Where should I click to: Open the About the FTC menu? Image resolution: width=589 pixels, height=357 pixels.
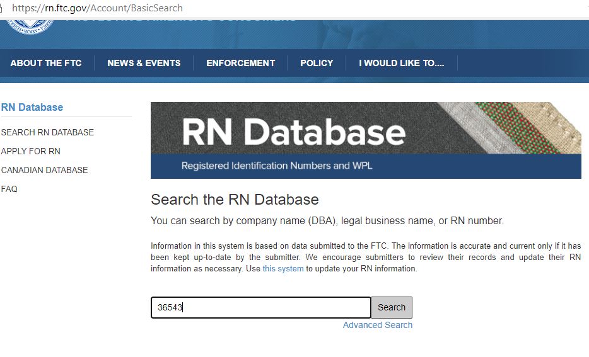pyautogui.click(x=46, y=63)
